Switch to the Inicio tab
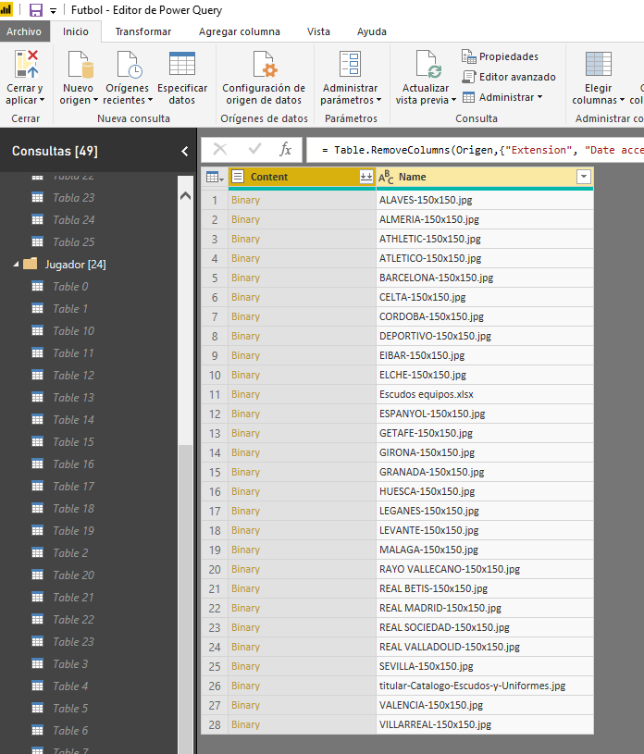The height and width of the screenshot is (754, 644). click(76, 31)
